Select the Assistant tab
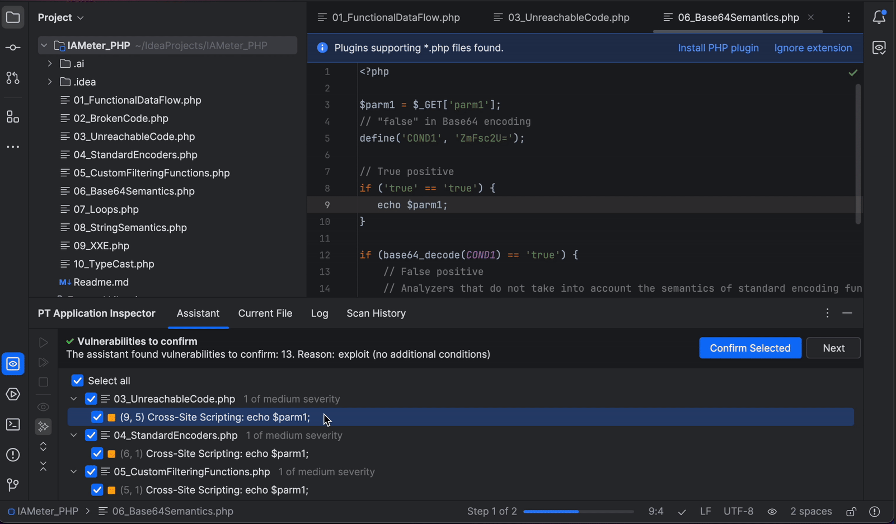Screen dimensions: 896x524 click(x=198, y=314)
